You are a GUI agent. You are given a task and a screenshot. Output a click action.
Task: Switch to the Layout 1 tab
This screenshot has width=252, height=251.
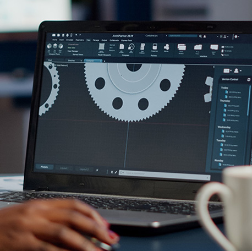pos(64,168)
